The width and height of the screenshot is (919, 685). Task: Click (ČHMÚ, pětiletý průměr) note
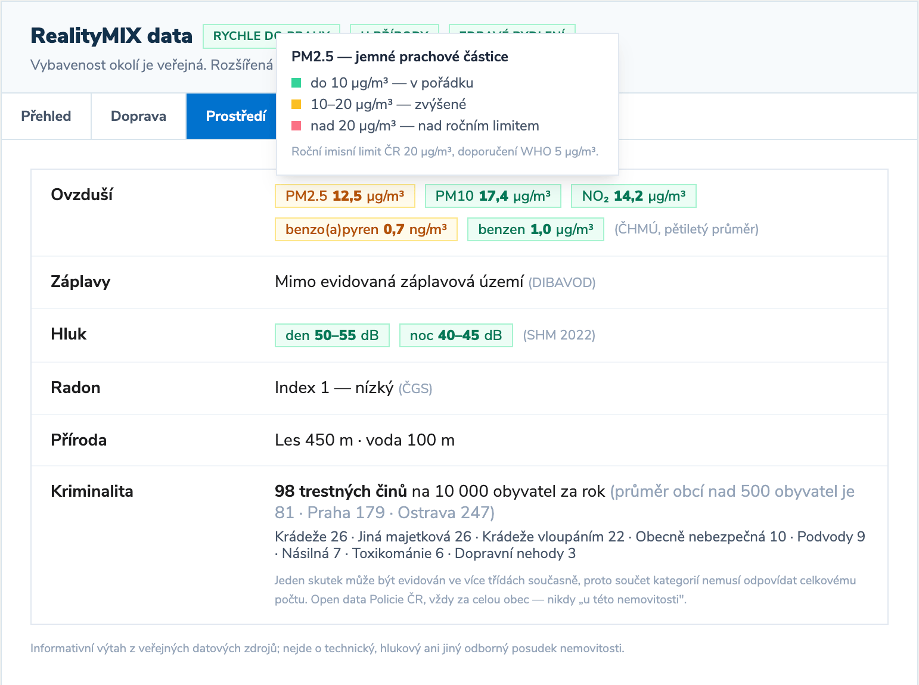coord(687,229)
